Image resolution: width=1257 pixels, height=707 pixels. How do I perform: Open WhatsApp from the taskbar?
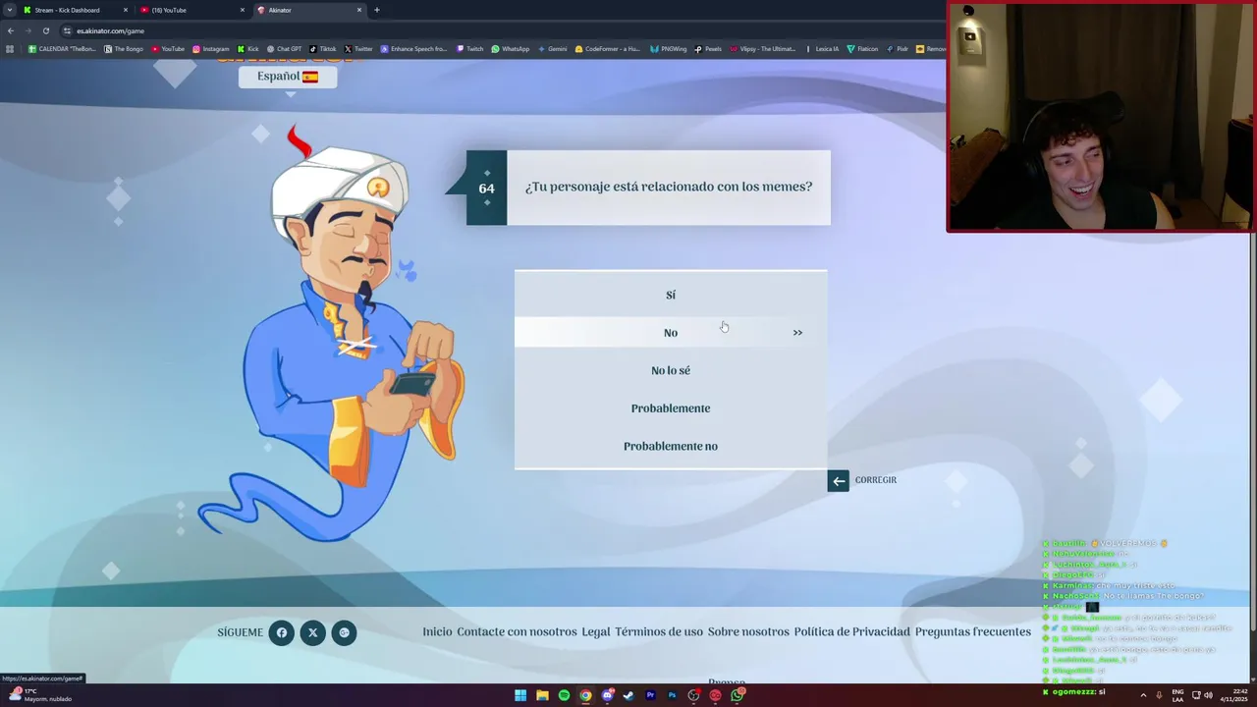tap(737, 695)
